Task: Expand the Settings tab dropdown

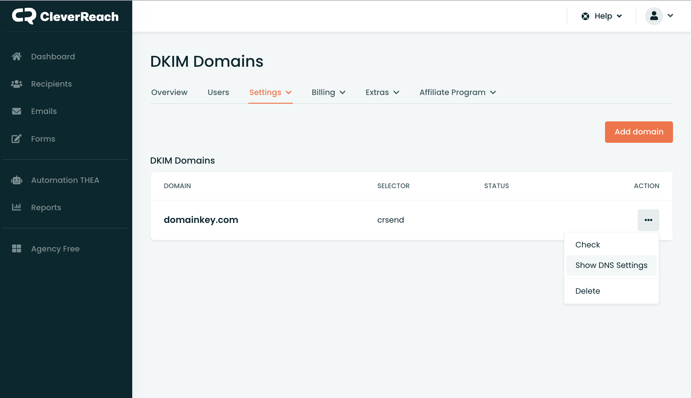Action: [x=270, y=93]
